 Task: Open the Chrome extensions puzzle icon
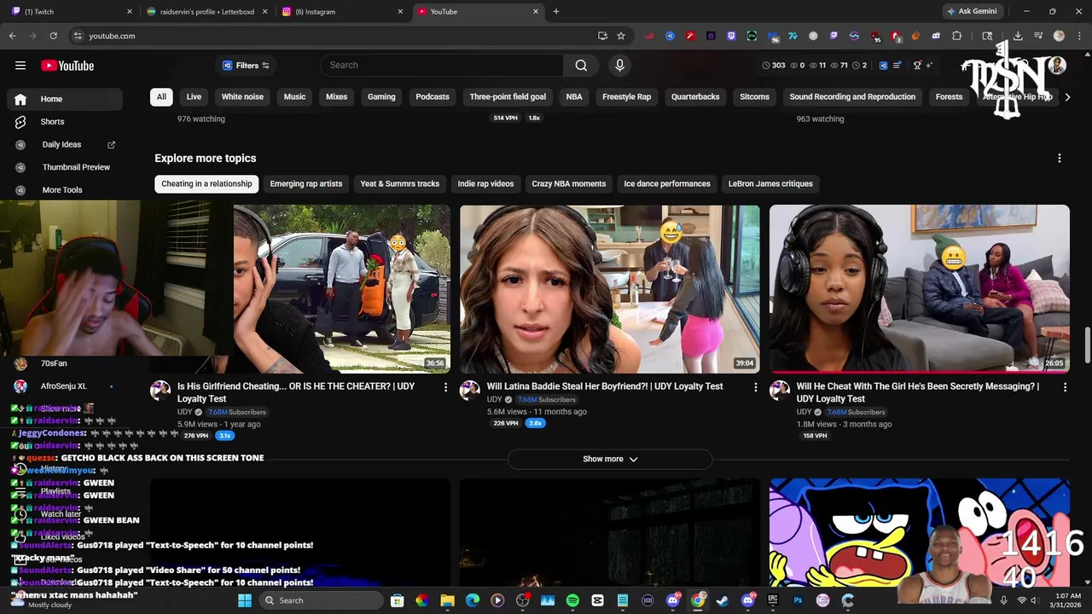(956, 36)
